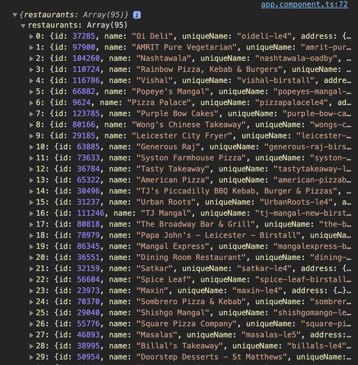This screenshot has width=358, height=365.
Task: Click the uniqueName "nashtawala-oadby"
Action: pyautogui.click(x=296, y=58)
